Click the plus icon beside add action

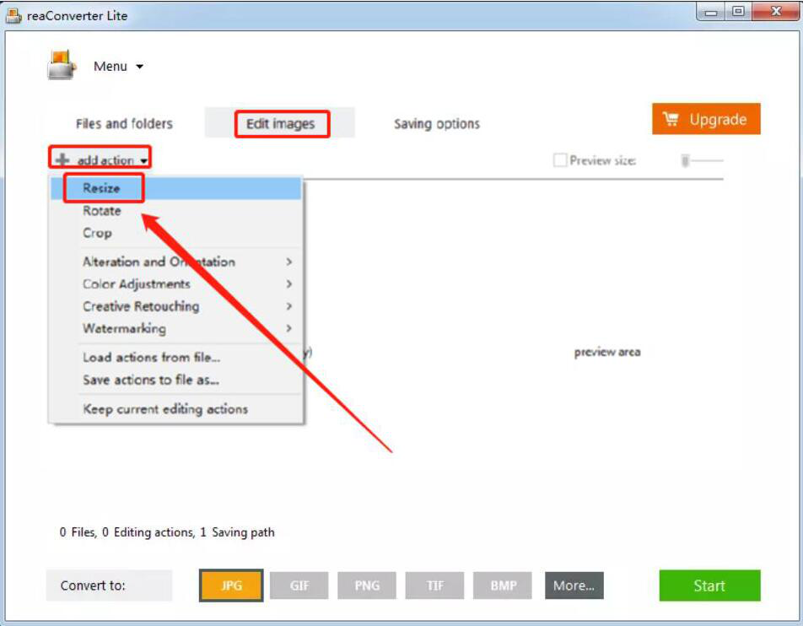pyautogui.click(x=62, y=159)
